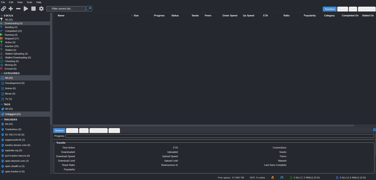Viewport: 376px width, 180px height.
Task: Switch to the Search tab
Action: point(343,9)
